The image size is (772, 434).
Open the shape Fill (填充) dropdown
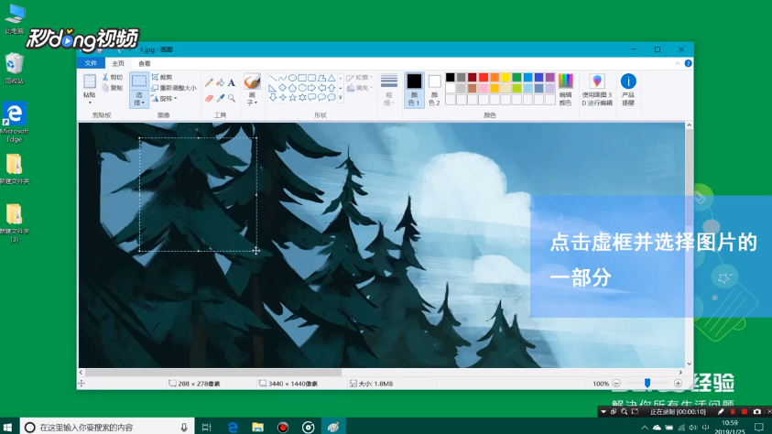(359, 88)
